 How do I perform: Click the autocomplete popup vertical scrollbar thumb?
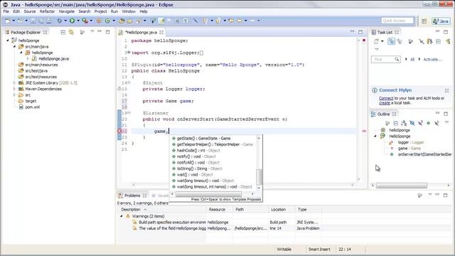pos(259,176)
